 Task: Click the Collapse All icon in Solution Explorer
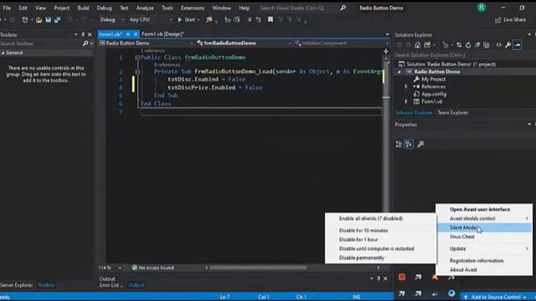pos(477,45)
